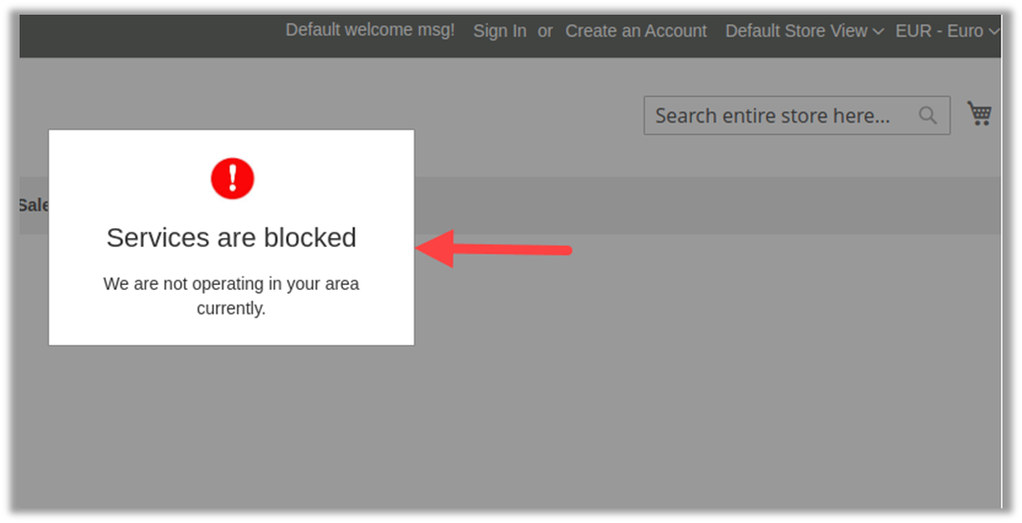Image resolution: width=1022 pixels, height=523 pixels.
Task: Focus the Search entire store field
Action: pos(774,116)
